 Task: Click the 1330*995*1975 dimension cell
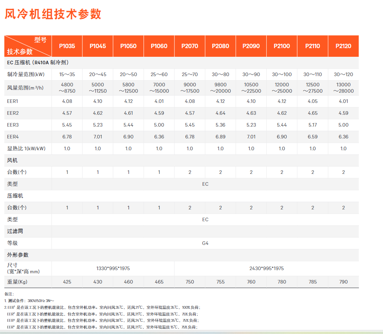click(x=113, y=269)
